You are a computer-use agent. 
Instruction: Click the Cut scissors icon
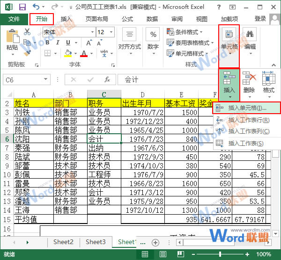27,32
